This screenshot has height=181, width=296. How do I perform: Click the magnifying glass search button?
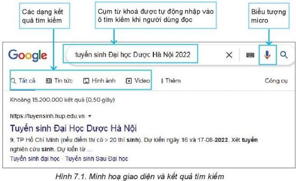tap(284, 55)
